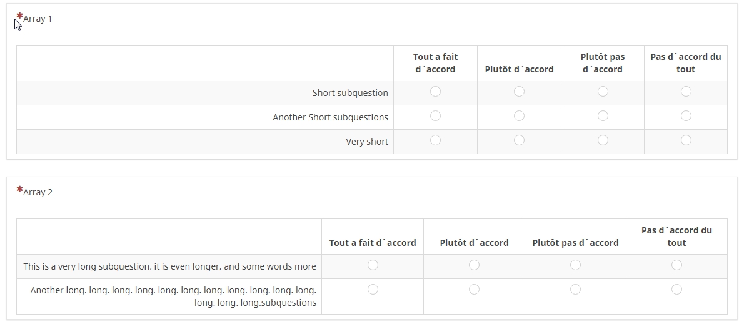This screenshot has height=327, width=744.
Task: Choose 'Plutôt d'accord' for very long subquestion
Action: tap(474, 265)
